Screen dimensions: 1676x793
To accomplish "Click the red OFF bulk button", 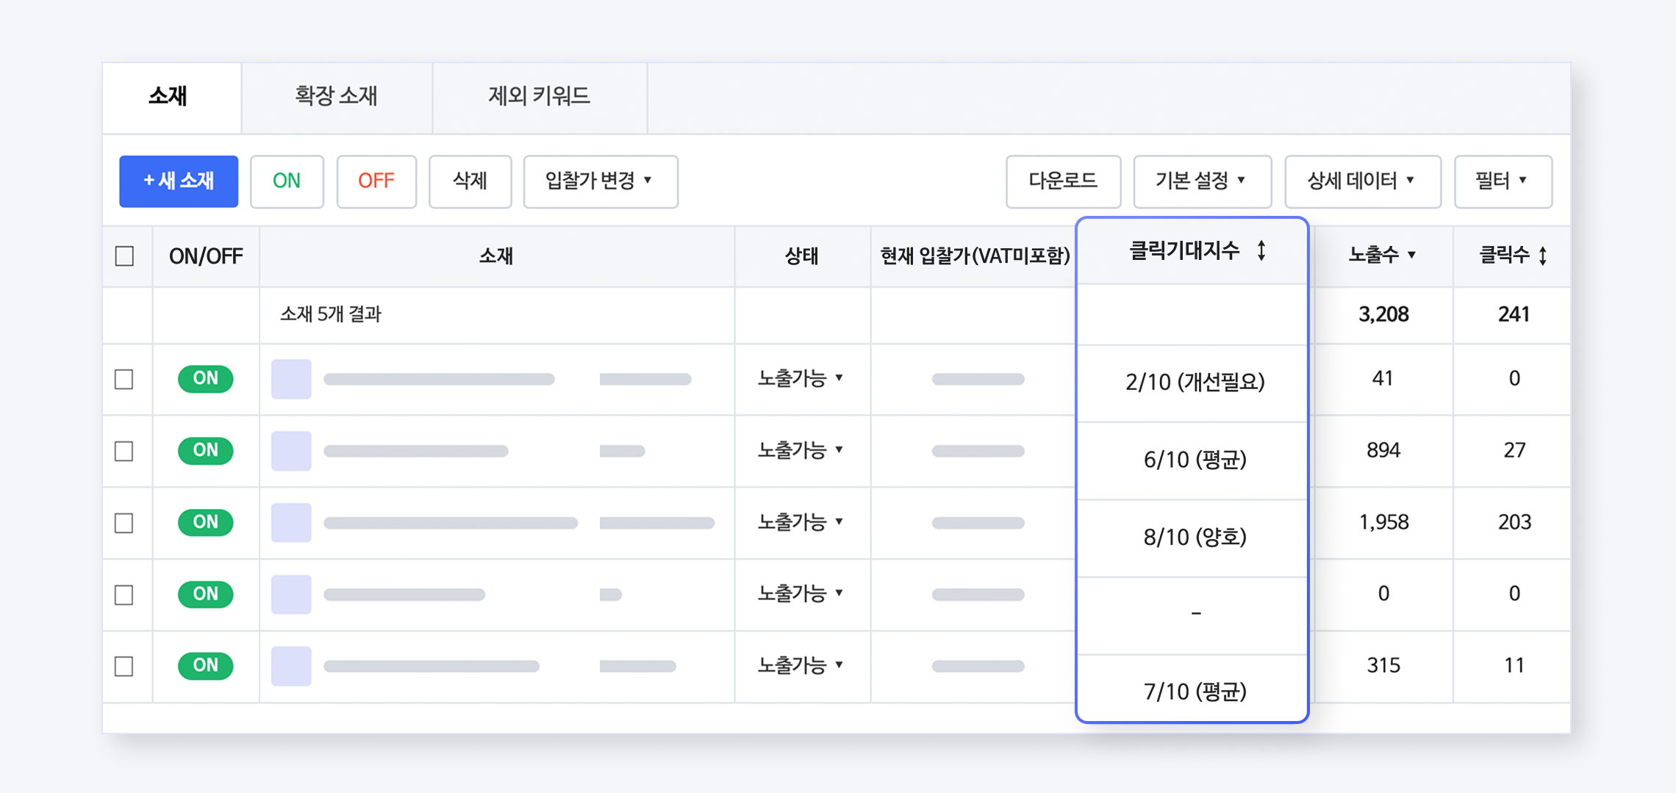I will (376, 181).
